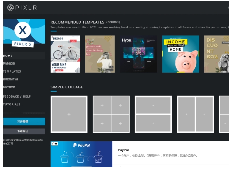229x169 pixels.
Task: Go to TEMPLATES in the sidebar
Action: [x=12, y=71]
